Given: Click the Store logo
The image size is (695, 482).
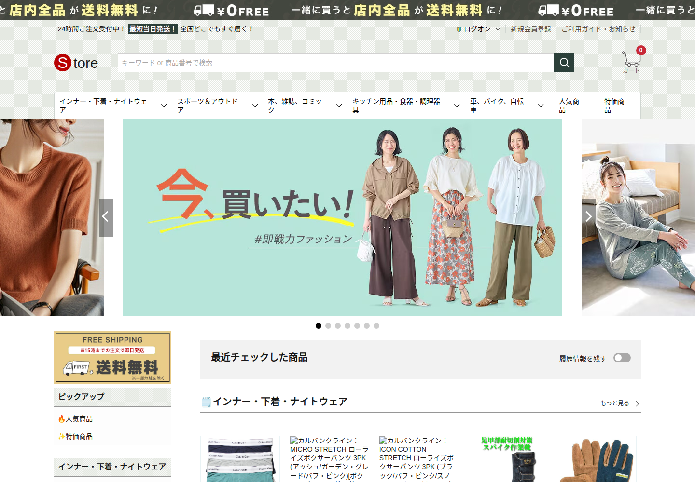Looking at the screenshot, I should pos(76,63).
